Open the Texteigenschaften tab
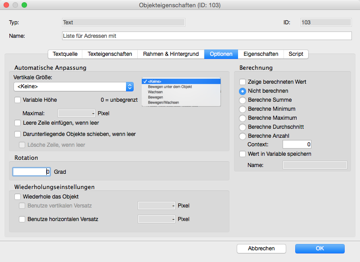Screen dimensions: 360x262 [110, 54]
